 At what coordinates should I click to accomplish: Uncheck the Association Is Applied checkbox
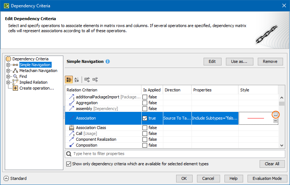point(145,118)
